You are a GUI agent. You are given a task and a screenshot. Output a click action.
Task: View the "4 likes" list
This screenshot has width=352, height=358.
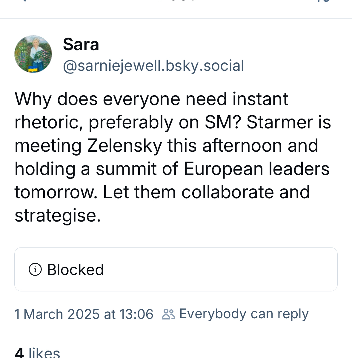pos(37,353)
